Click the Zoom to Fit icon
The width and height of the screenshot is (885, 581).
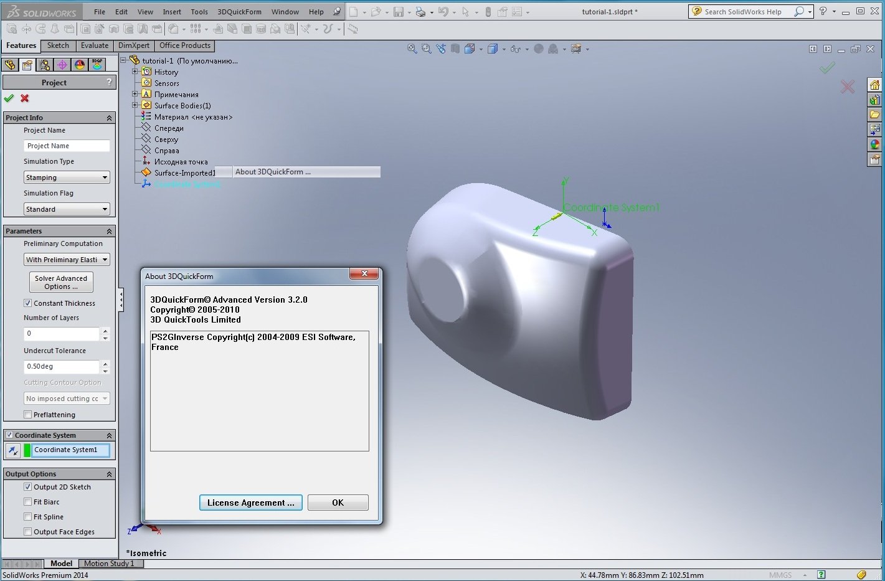pos(412,49)
